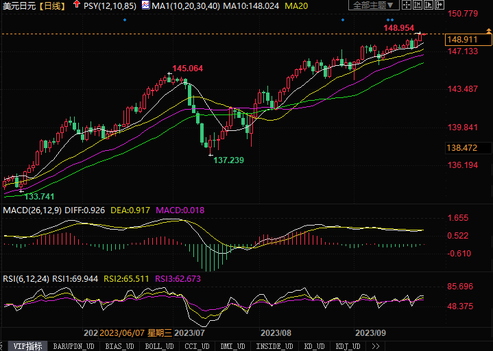This screenshot has width=493, height=351.
Task: Click the 150.779 price axis label
Action: (463, 14)
